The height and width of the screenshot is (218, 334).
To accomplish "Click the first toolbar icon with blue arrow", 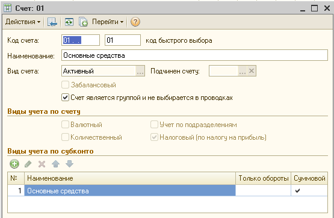I will pyautogui.click(x=52, y=22).
